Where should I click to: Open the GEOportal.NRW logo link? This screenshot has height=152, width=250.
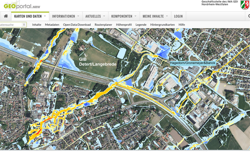(22, 6)
